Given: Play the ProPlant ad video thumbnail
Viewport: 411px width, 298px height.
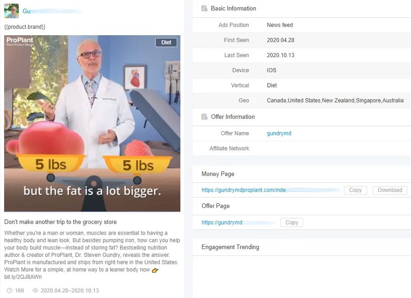Looking at the screenshot, I should tap(92, 123).
